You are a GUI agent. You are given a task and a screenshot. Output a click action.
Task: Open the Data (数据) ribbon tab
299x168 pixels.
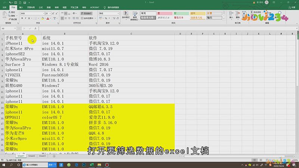(x=49, y=7)
